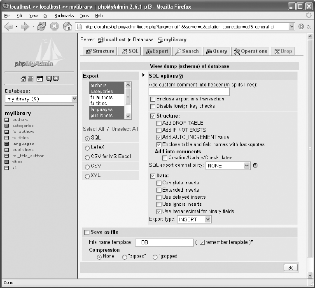Switch to the Structure tab
The width and height of the screenshot is (315, 288).
coord(100,51)
